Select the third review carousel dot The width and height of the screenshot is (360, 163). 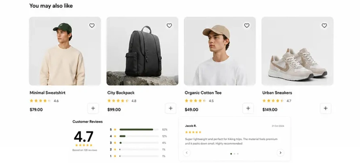(x=238, y=154)
